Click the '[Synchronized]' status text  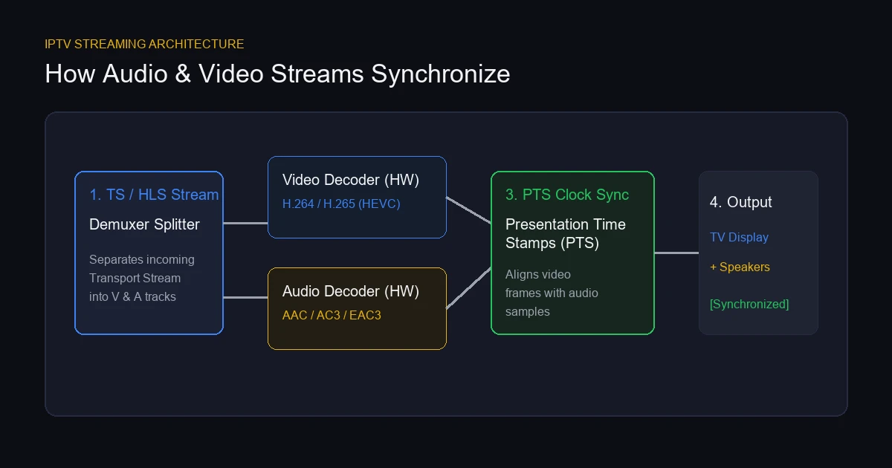pyautogui.click(x=749, y=304)
